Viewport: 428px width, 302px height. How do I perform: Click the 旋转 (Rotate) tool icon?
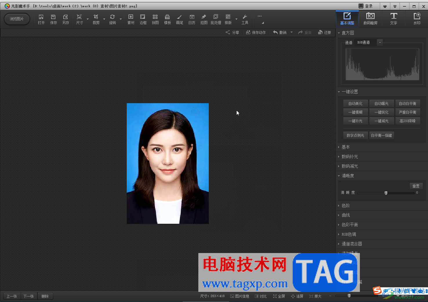113,19
